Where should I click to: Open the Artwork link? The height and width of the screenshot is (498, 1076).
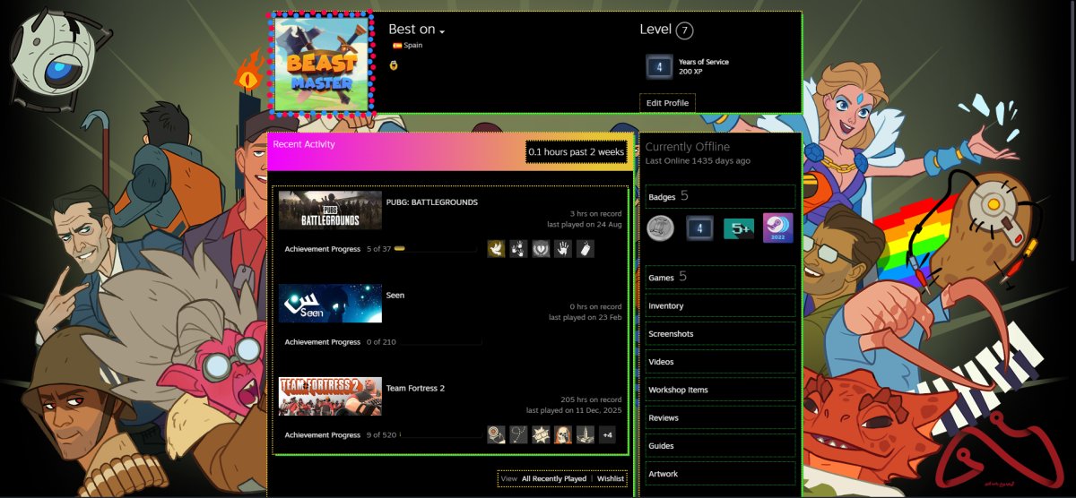tap(720, 474)
